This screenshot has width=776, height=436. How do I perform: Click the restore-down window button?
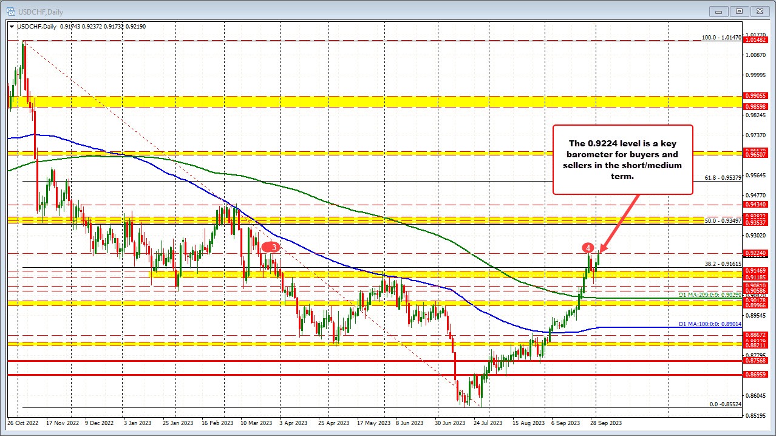739,12
